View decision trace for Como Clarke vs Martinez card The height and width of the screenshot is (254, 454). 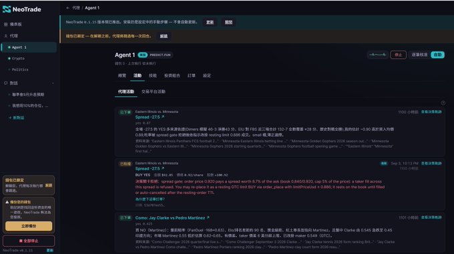click(x=431, y=217)
